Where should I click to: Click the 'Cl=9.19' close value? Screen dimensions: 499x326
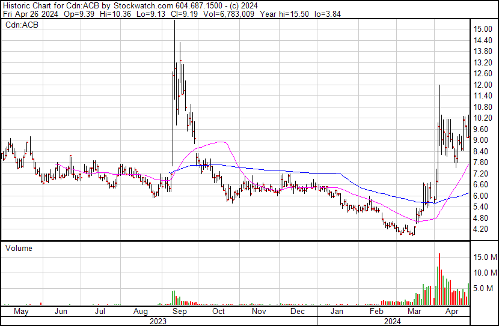[185, 14]
